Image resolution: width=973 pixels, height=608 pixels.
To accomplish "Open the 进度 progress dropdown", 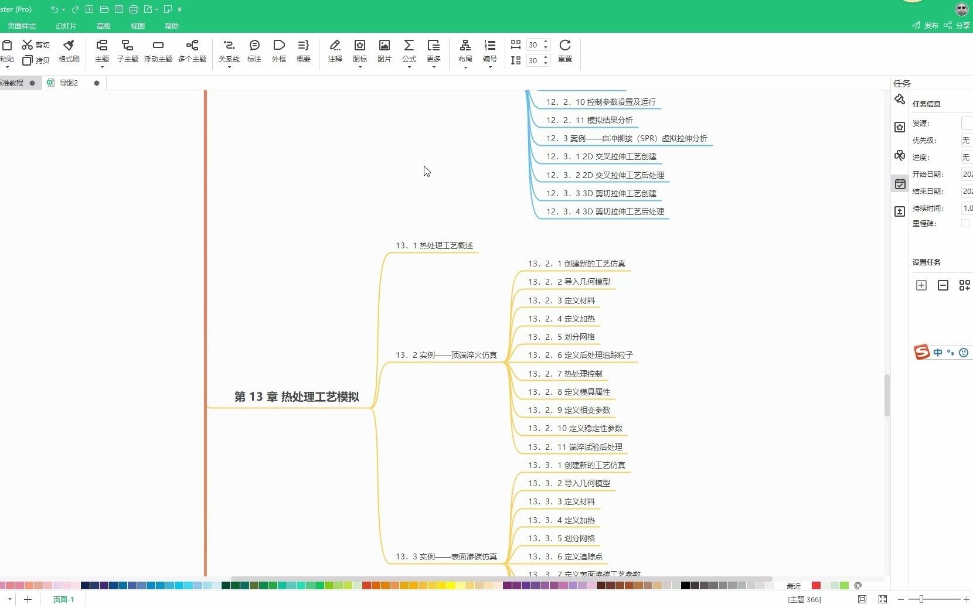I will pos(967,157).
